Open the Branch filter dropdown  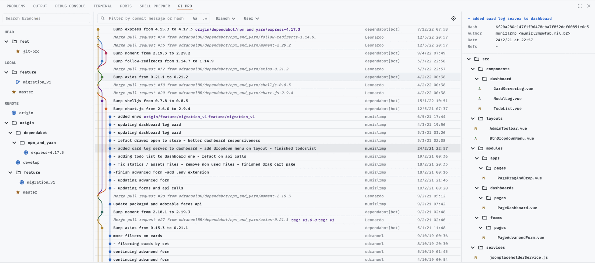[x=225, y=18]
